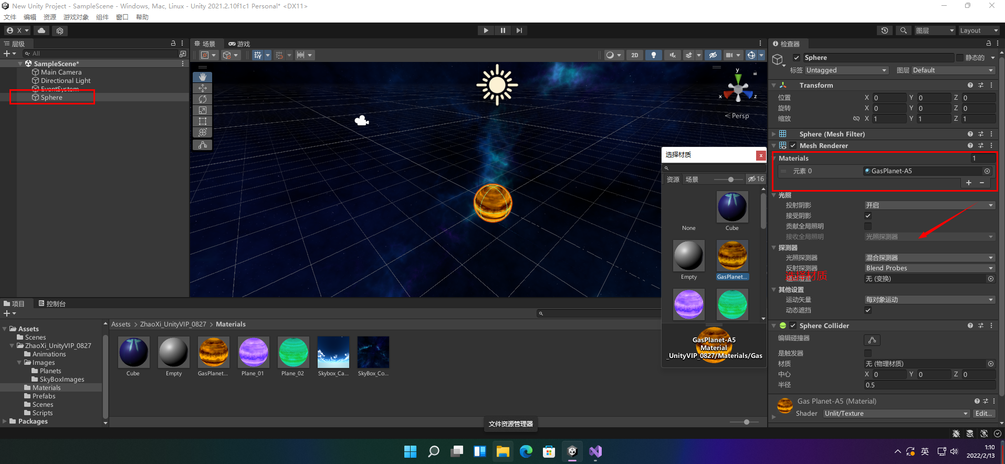Click the Pause button
This screenshot has height=464, width=1005.
tap(502, 30)
